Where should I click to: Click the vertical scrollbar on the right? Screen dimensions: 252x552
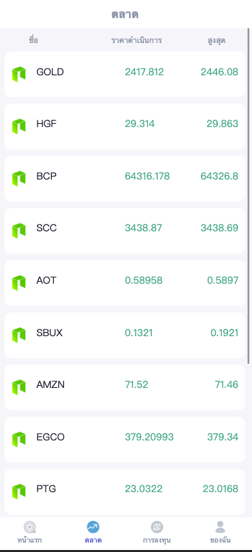(x=249, y=197)
